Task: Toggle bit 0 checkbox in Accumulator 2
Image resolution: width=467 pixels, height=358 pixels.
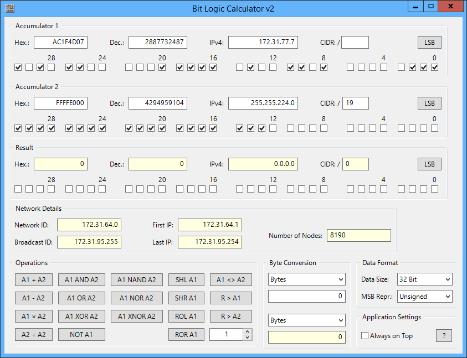Action: [x=434, y=128]
